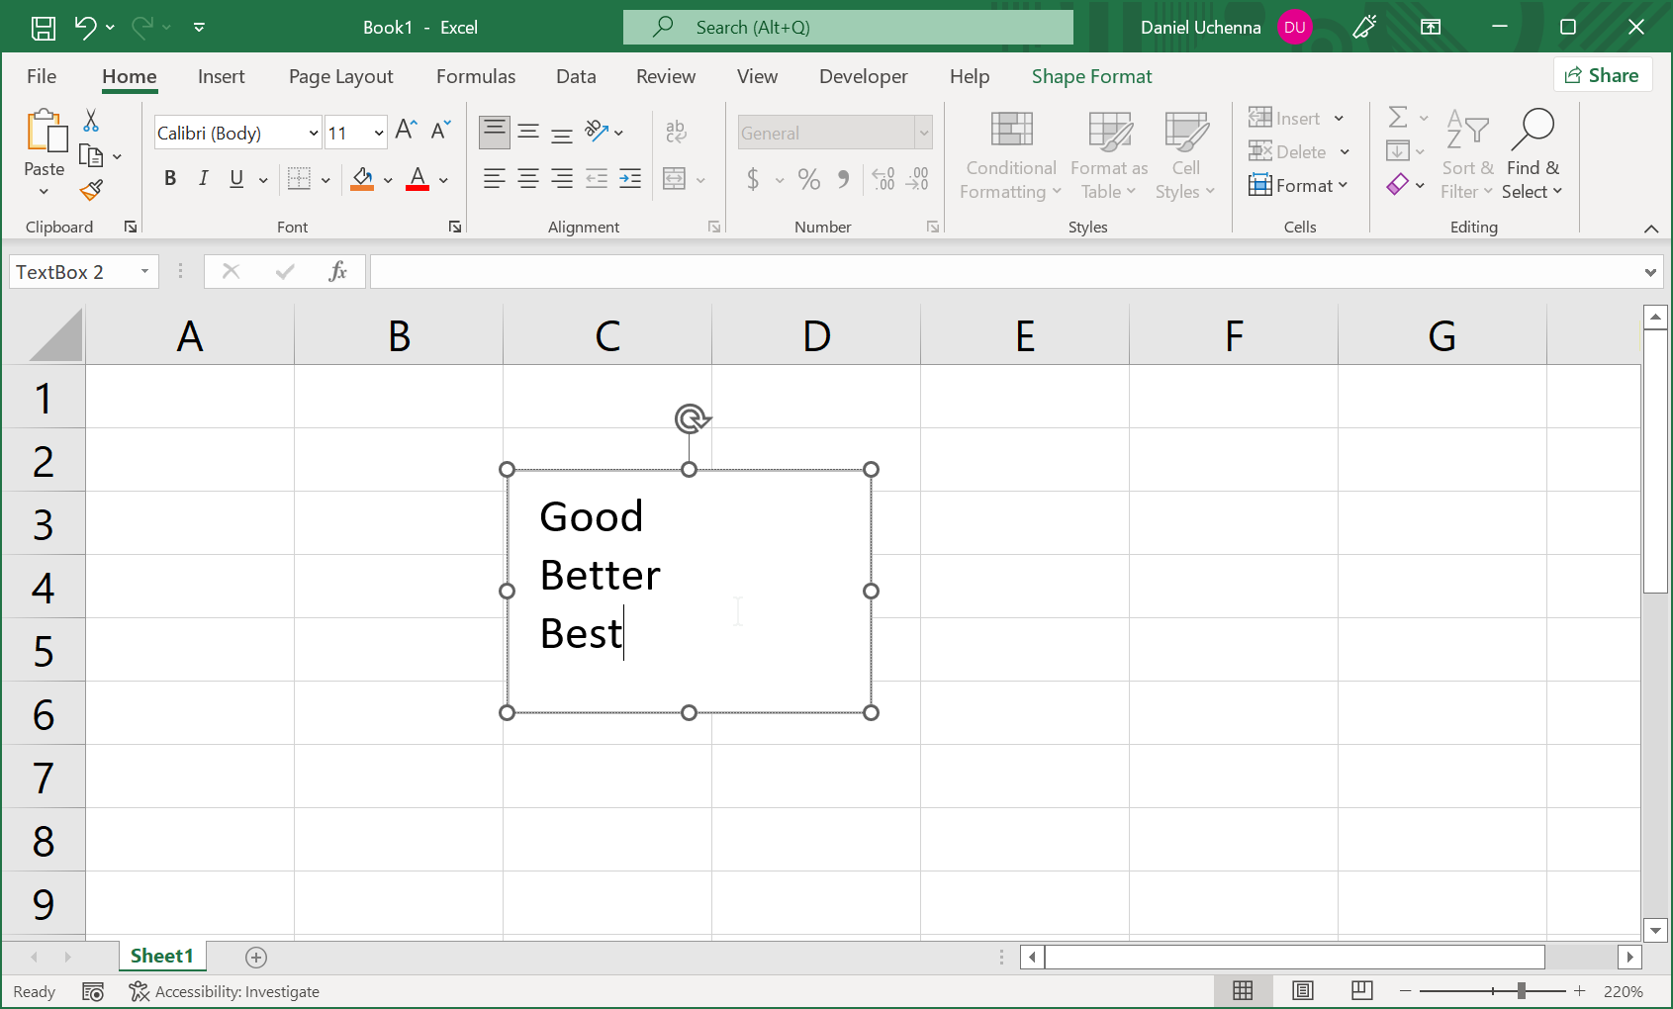Screen dimensions: 1673x1009
Task: Switch to Page Layout view
Action: coord(1303,991)
